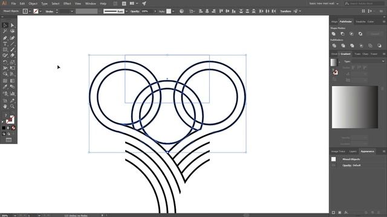Click the Transform link in control bar
This screenshot has width=387, height=217.
[285, 11]
